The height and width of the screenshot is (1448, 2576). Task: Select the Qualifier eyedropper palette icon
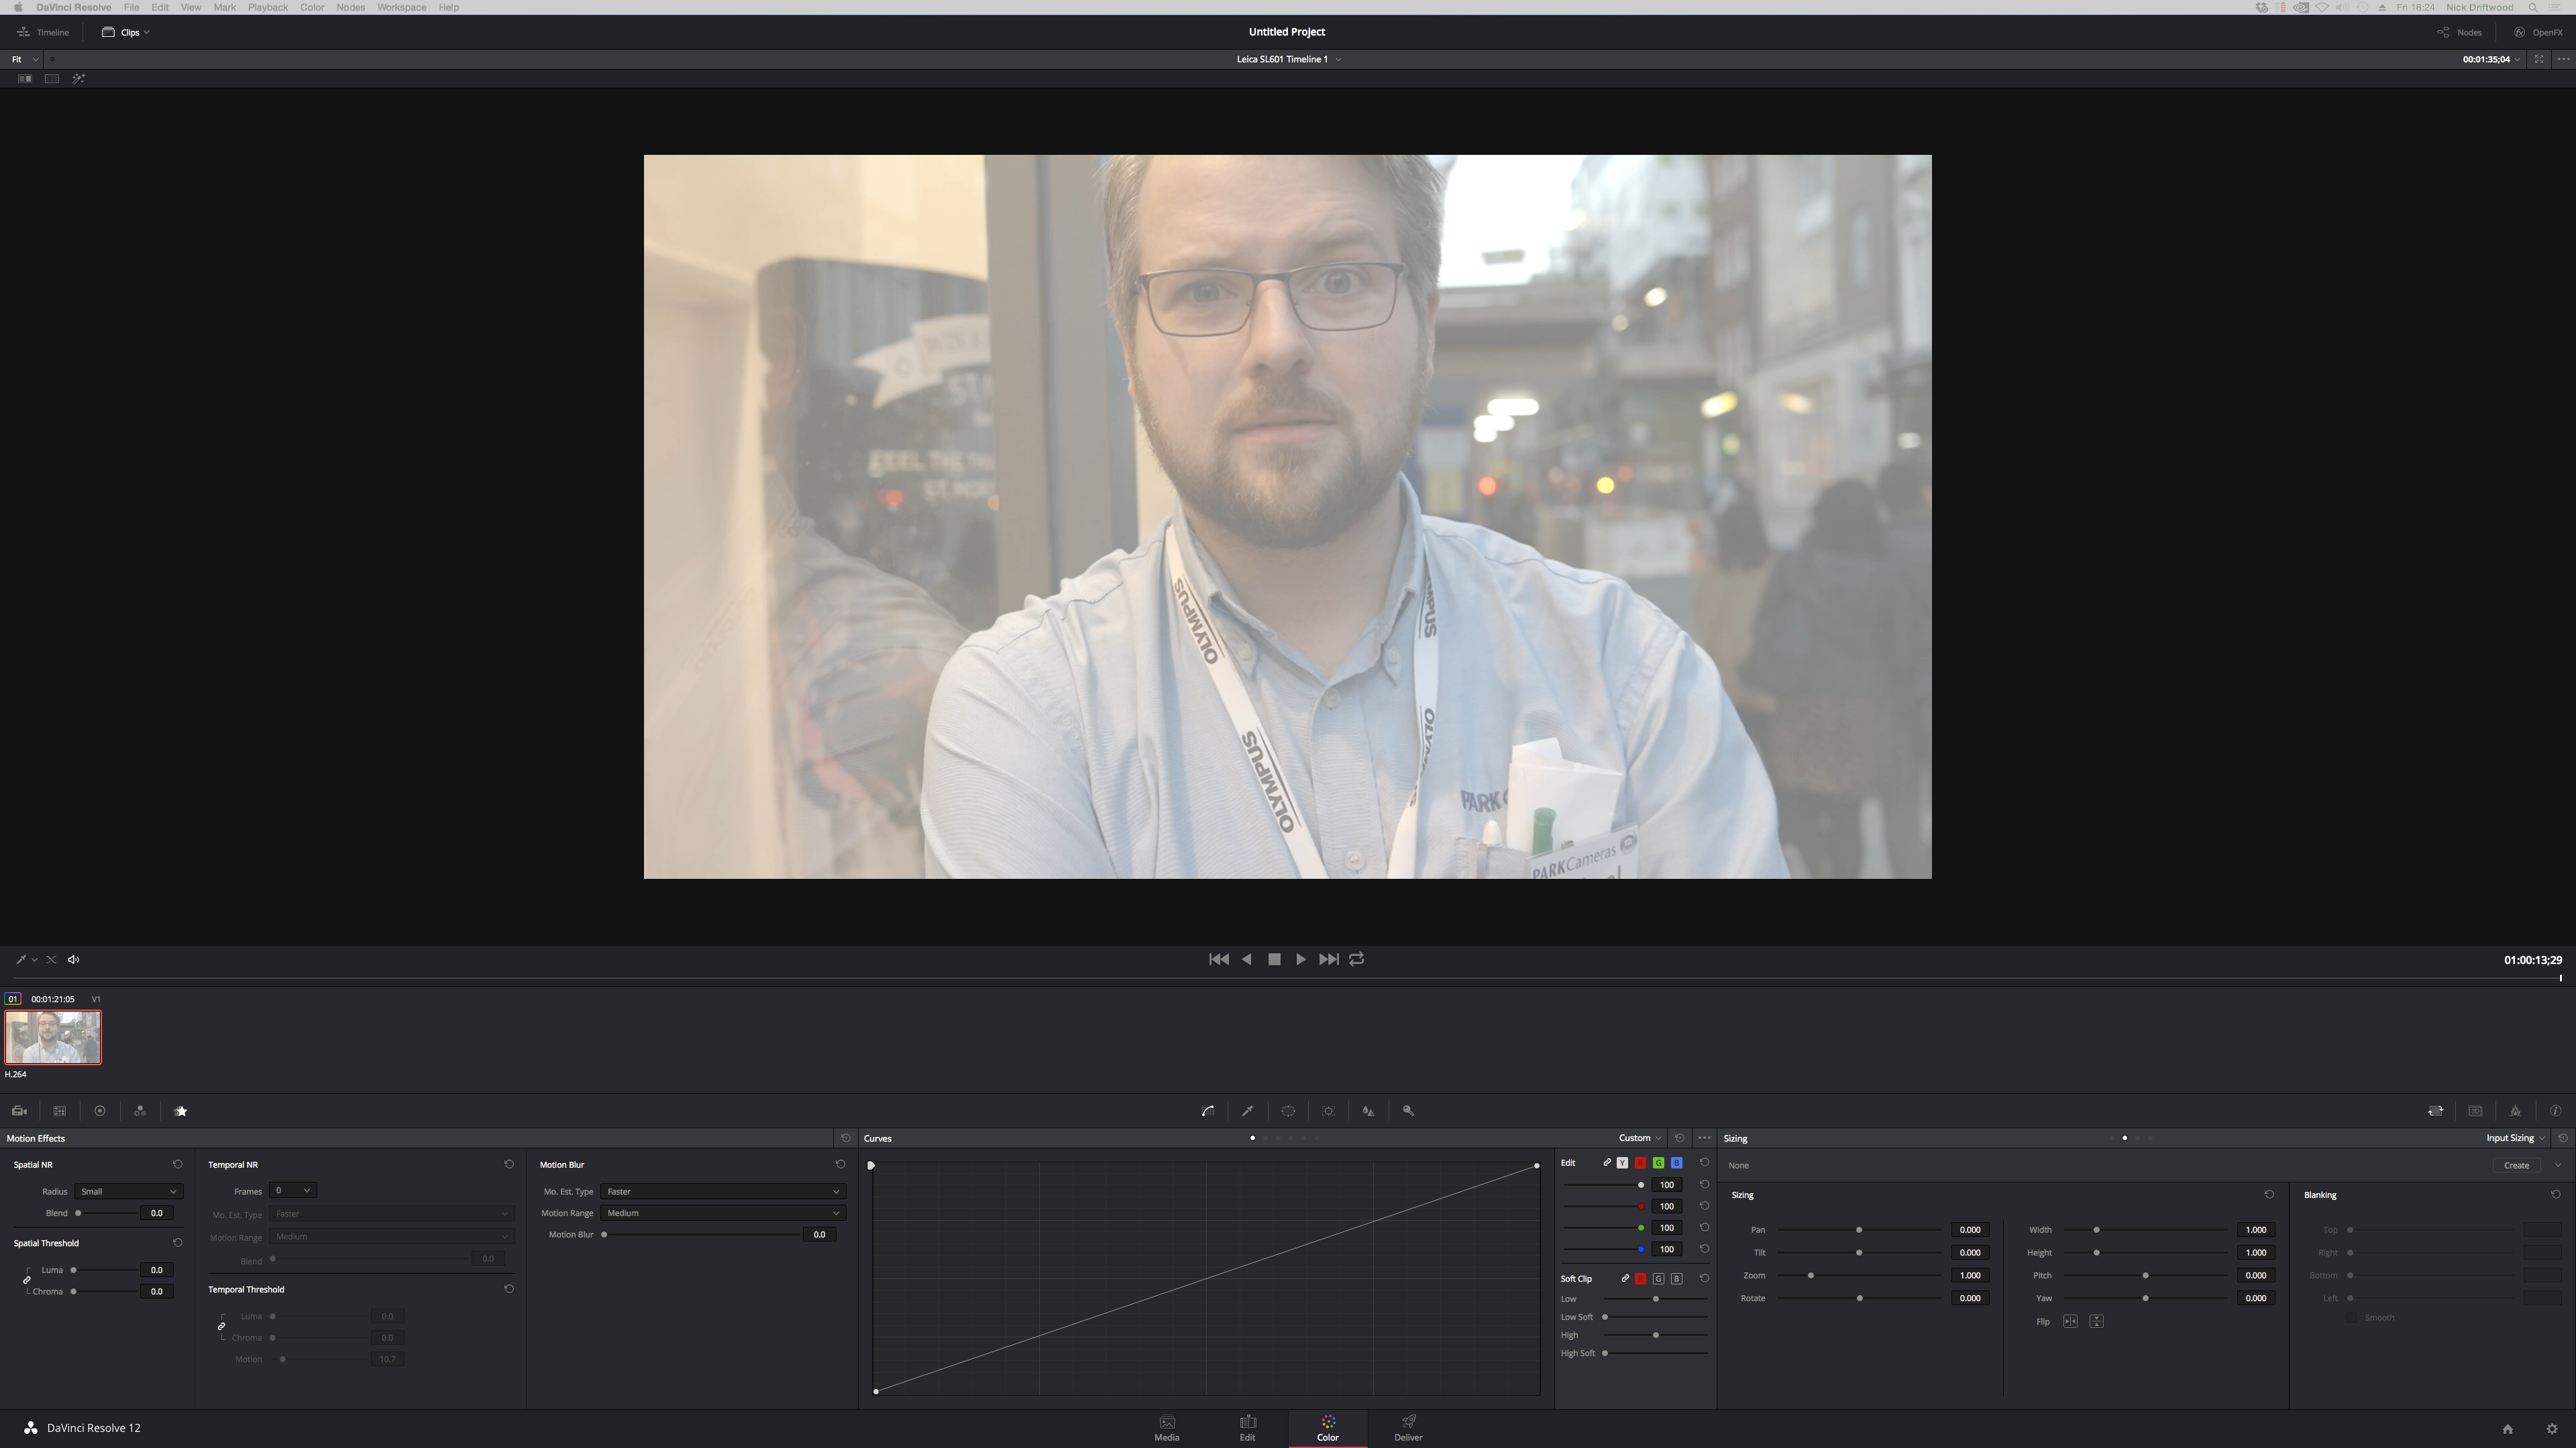(x=1248, y=1110)
